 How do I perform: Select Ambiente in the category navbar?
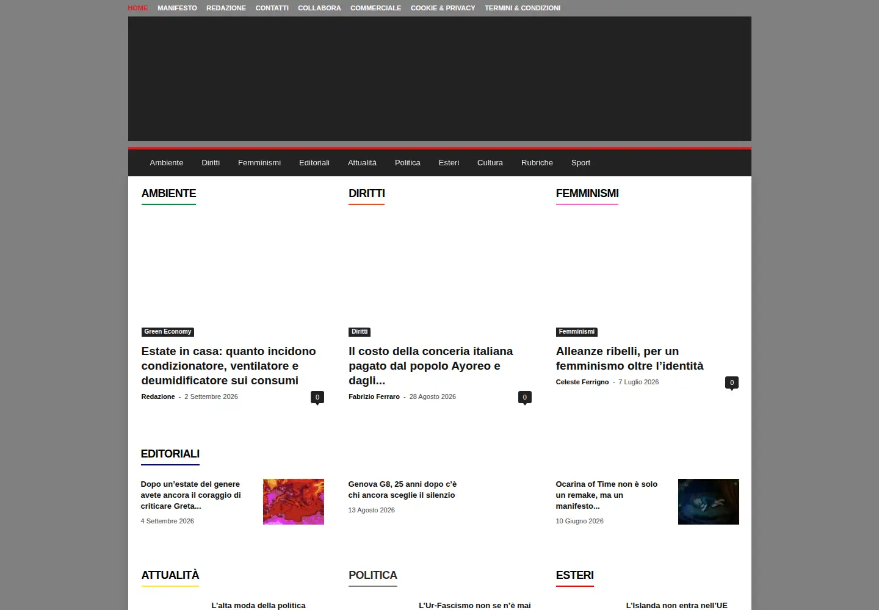point(167,163)
